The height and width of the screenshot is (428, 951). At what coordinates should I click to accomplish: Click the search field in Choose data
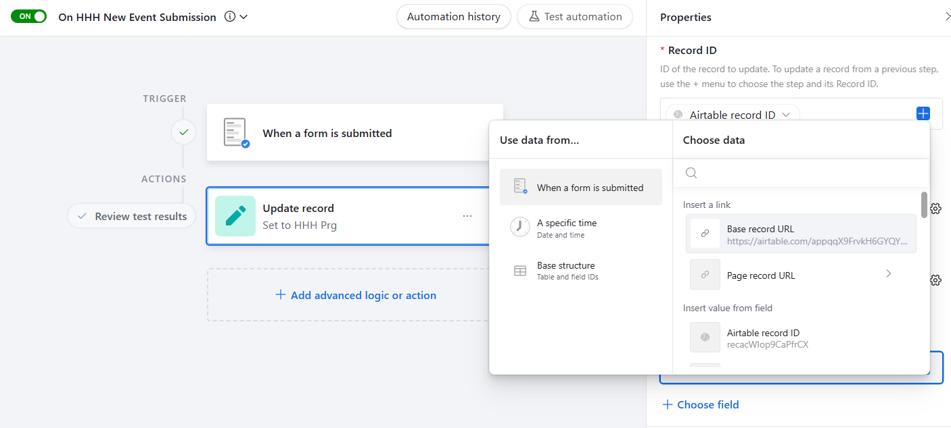[x=801, y=173]
